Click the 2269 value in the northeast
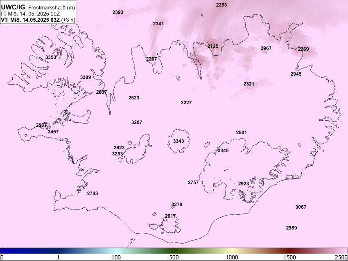 click(303, 49)
